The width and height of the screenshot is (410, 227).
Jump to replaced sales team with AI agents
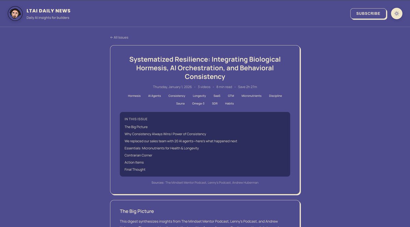181,141
